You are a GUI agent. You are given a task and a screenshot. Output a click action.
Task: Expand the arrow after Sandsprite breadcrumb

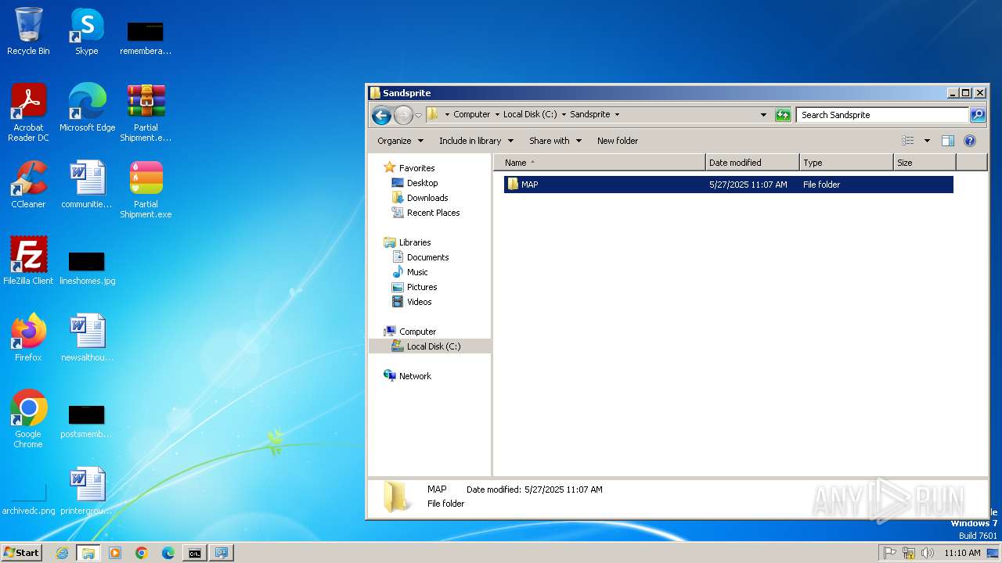[617, 114]
